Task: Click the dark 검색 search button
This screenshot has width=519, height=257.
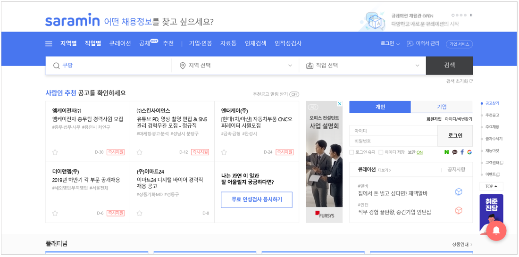Action: 449,66
